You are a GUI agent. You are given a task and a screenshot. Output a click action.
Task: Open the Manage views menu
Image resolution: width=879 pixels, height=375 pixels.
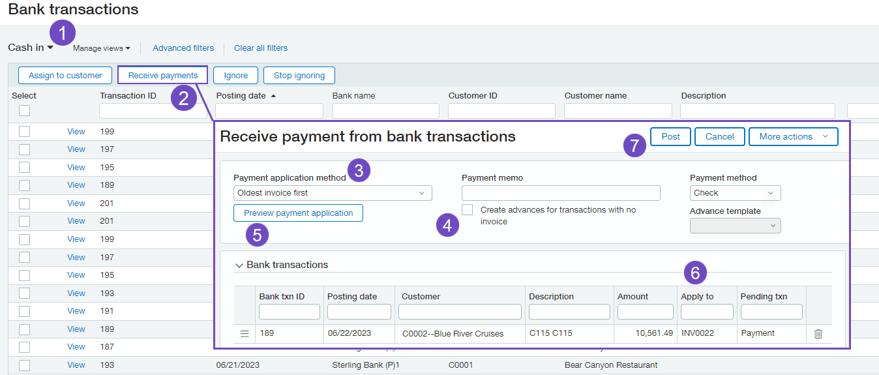click(101, 48)
